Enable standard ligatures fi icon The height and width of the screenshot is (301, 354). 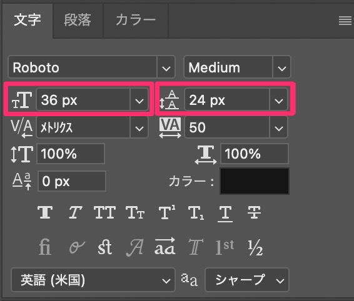44,247
